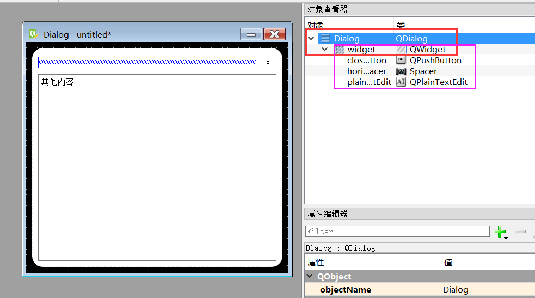Click the grid layout icon beside widget
The width and height of the screenshot is (535, 298).
pos(339,50)
